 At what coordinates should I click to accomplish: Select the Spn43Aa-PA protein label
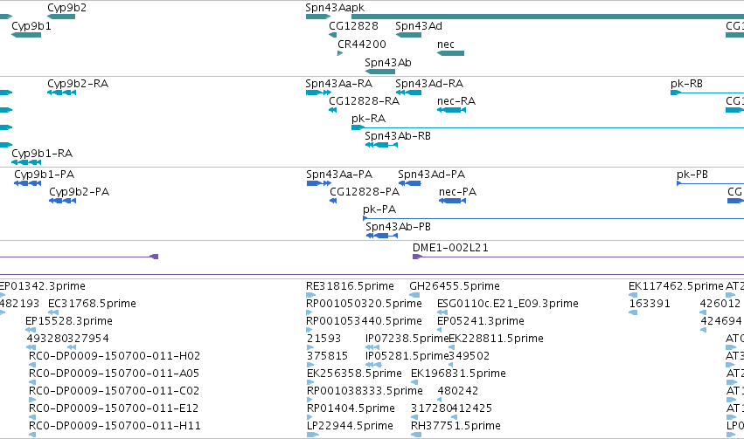point(339,175)
